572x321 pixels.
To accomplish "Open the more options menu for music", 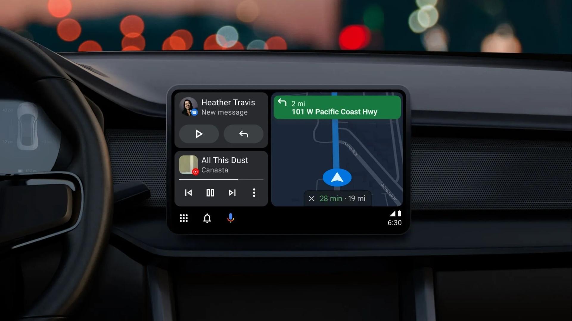I will point(254,192).
